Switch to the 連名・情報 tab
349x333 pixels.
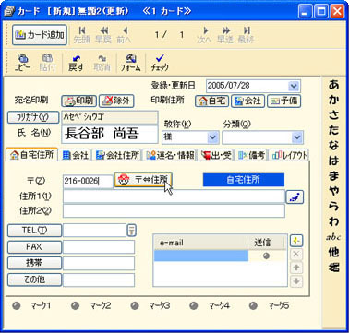(170, 155)
